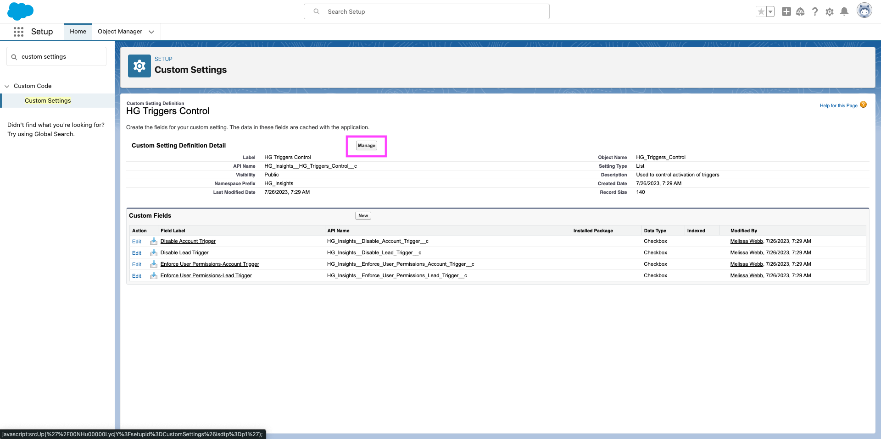881x439 pixels.
Task: Click API name HG_Insights__Disable_Lead_Trigger__c
Action: point(374,252)
